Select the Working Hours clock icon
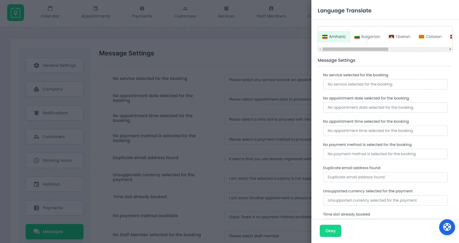This screenshot has height=243, width=459. pyautogui.click(x=36, y=160)
